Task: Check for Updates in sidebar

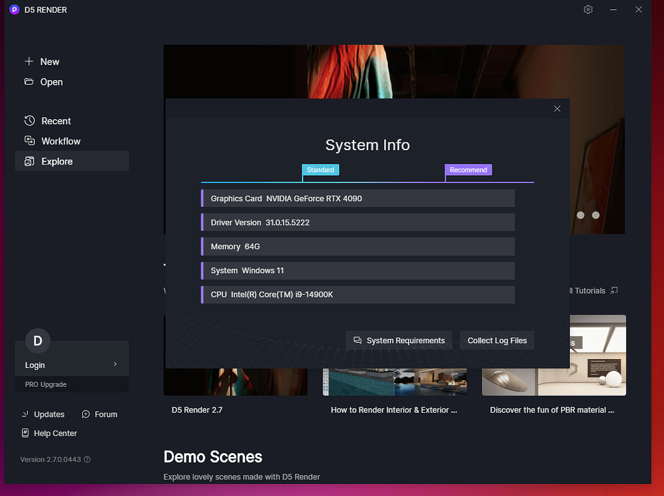Action: click(43, 414)
